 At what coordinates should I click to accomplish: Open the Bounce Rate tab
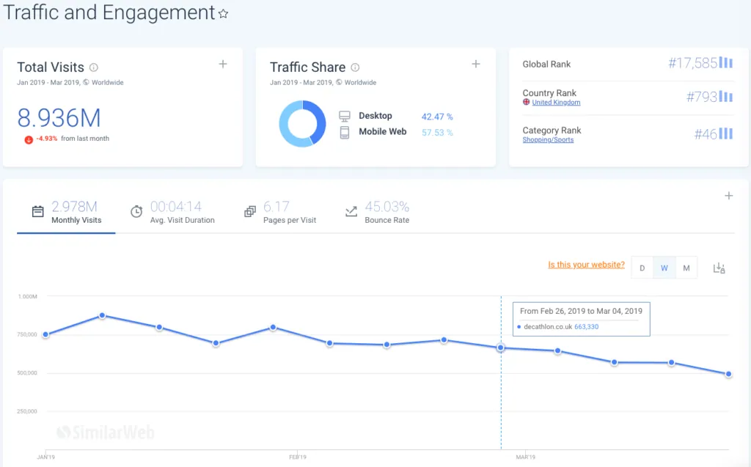coord(378,213)
